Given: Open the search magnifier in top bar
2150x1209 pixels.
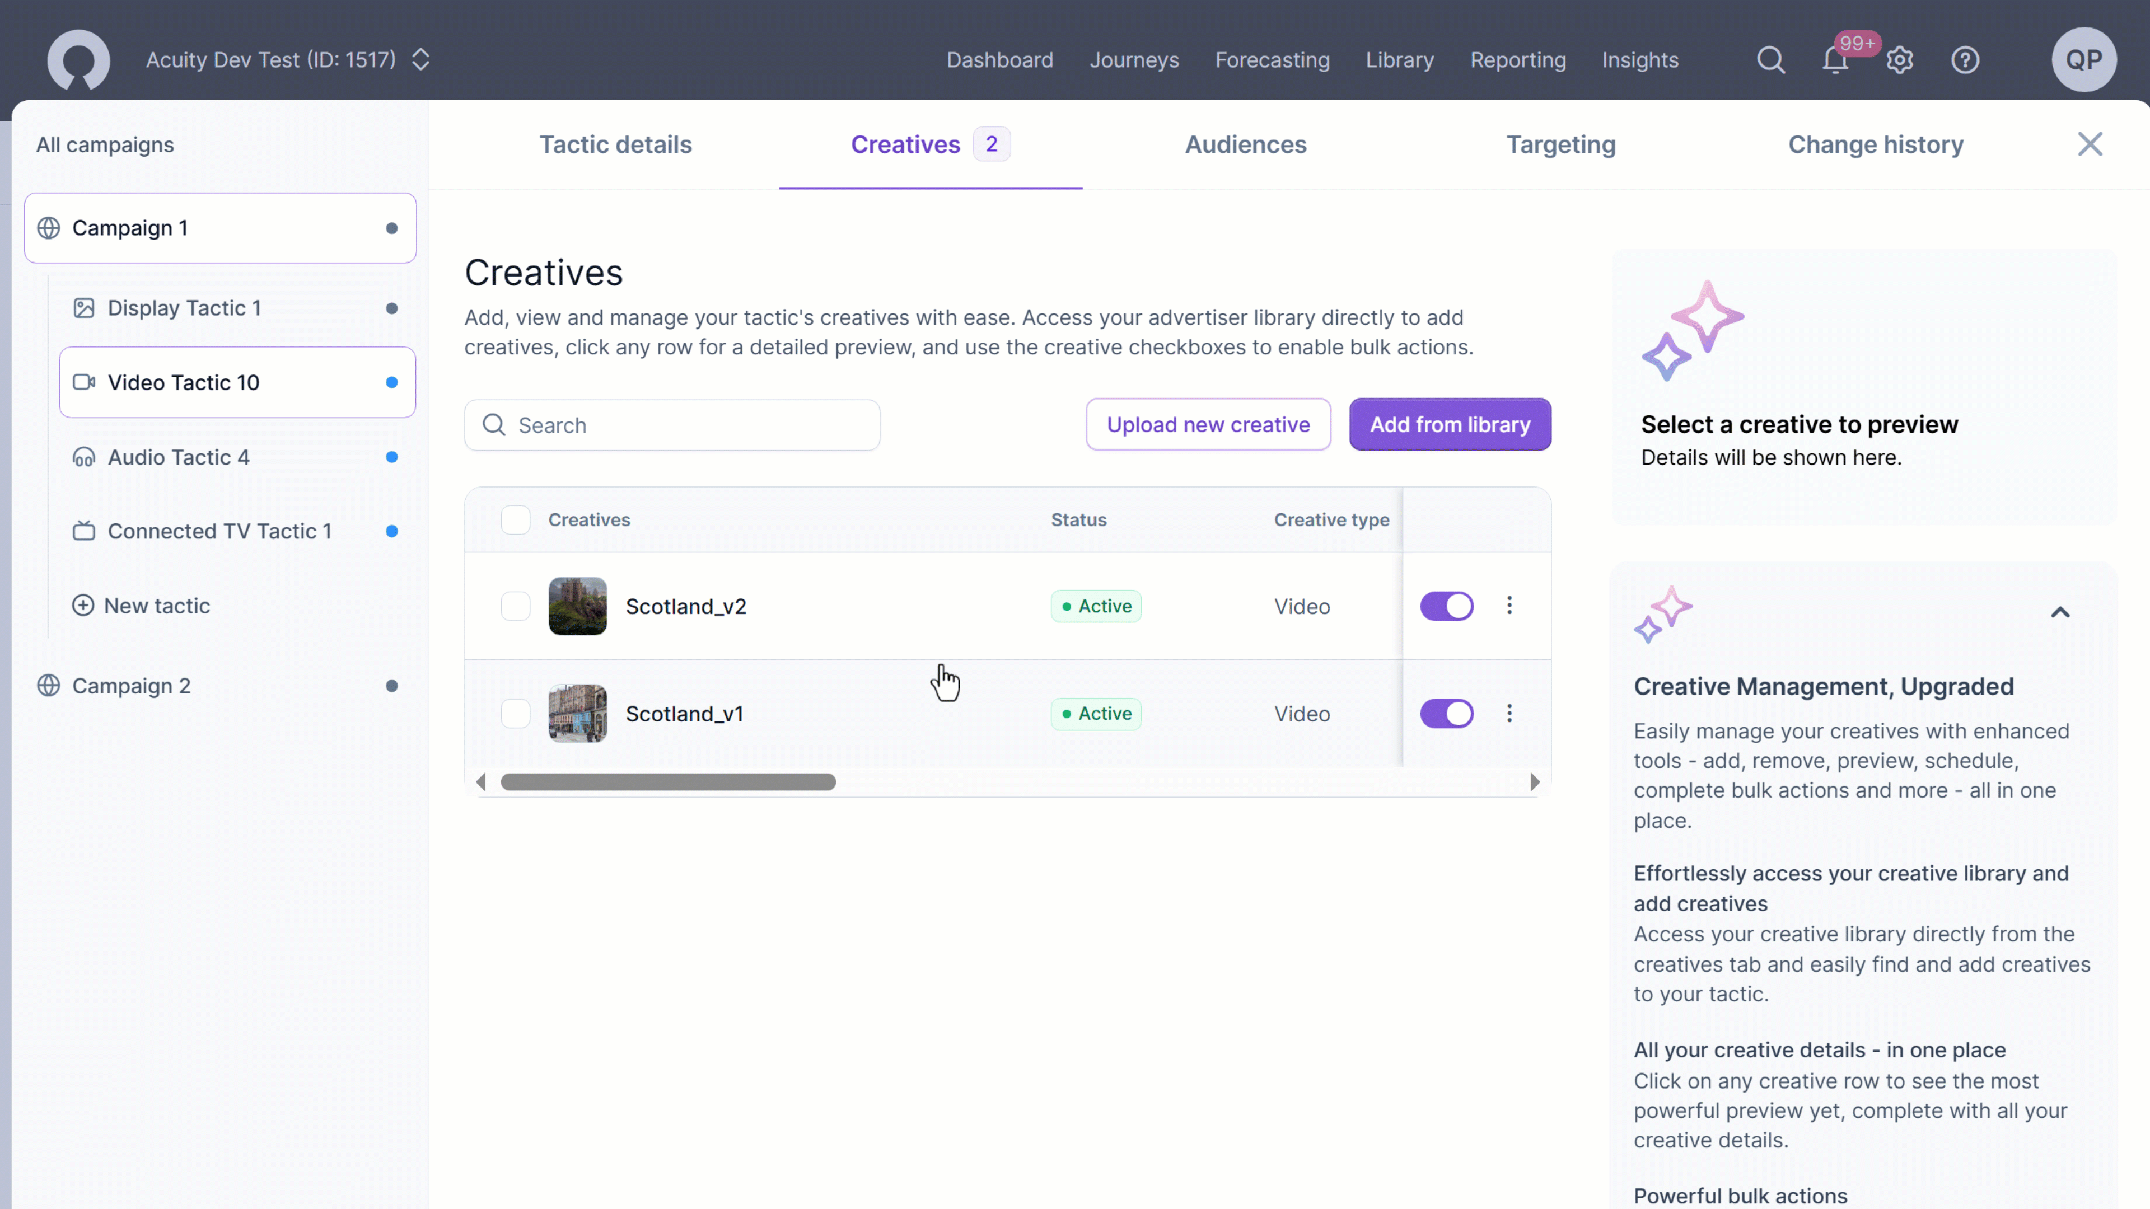Looking at the screenshot, I should (x=1770, y=60).
